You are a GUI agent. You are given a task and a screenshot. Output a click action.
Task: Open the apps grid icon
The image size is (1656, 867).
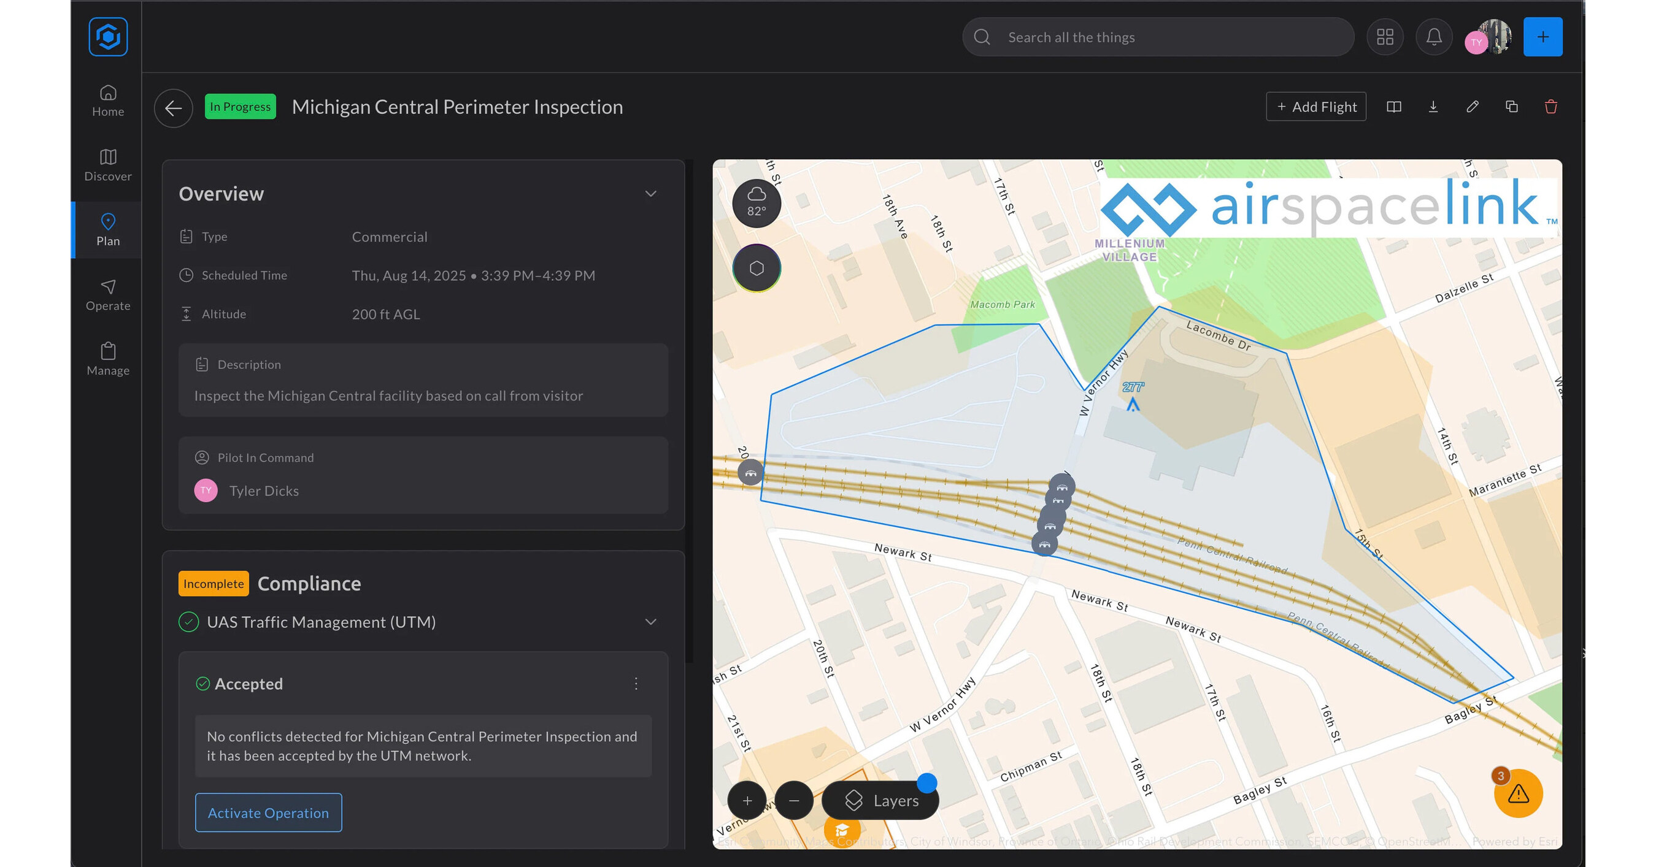click(x=1385, y=37)
